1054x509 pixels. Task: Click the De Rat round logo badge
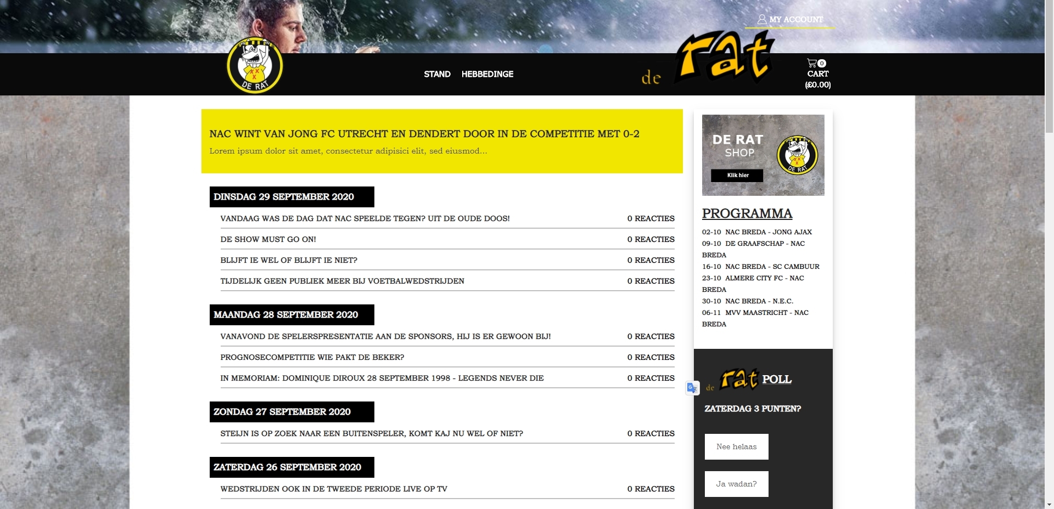pyautogui.click(x=255, y=65)
